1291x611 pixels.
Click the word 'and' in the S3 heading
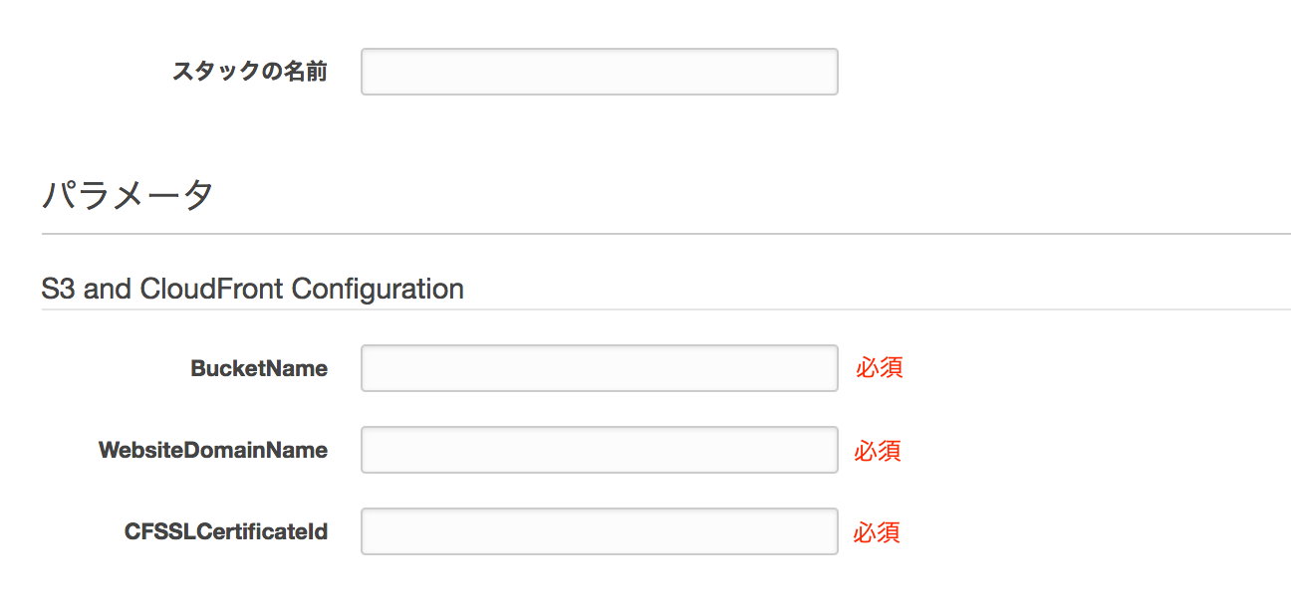(108, 289)
